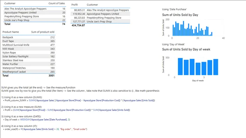The width and height of the screenshot is (246, 138).
Task: Click the Day of week WEEKDAY formula line
Action: (37, 120)
